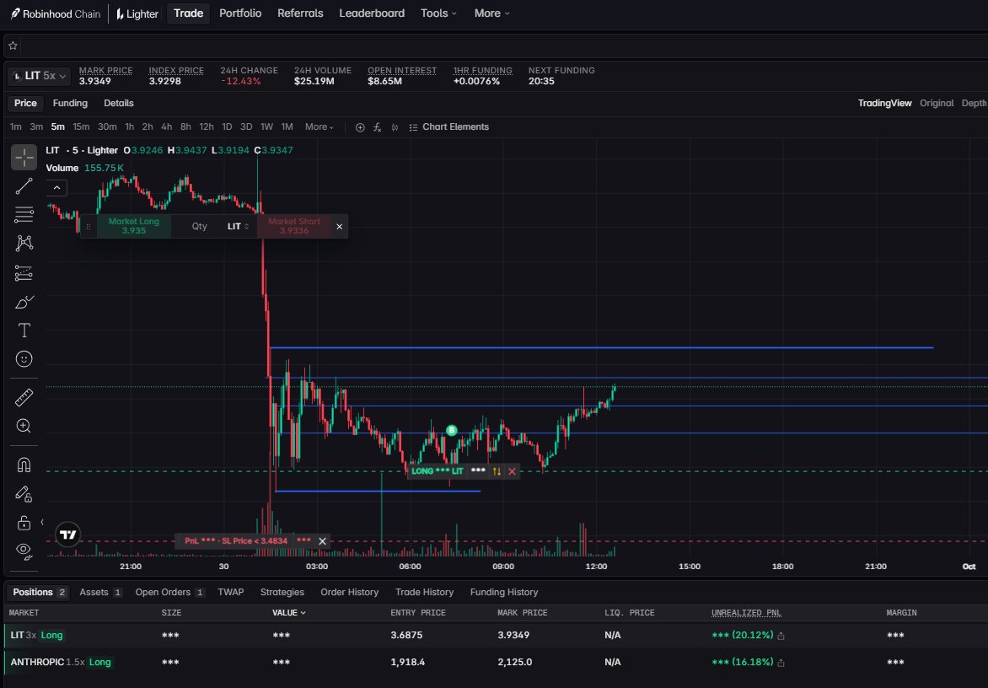Switch to the Details tab
Image resolution: width=988 pixels, height=688 pixels.
119,104
